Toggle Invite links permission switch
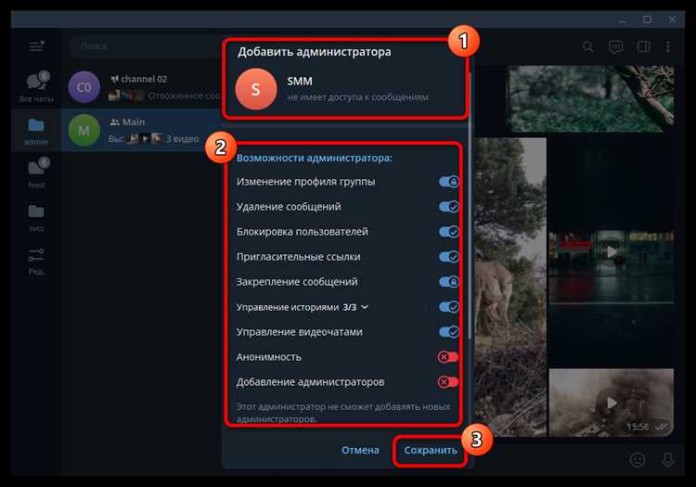Viewport: 696px width, 487px height. click(449, 257)
